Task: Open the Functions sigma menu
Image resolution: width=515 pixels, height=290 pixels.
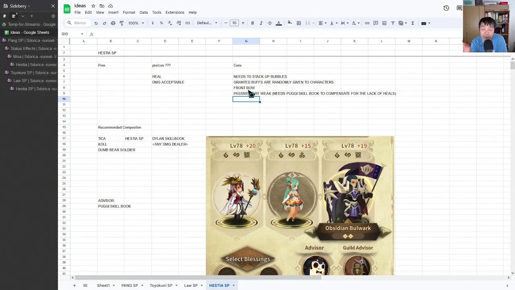Action: tap(412, 23)
